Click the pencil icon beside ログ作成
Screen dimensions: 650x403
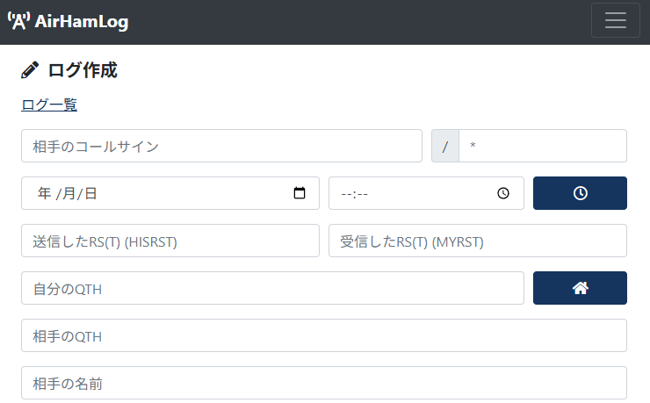point(30,70)
